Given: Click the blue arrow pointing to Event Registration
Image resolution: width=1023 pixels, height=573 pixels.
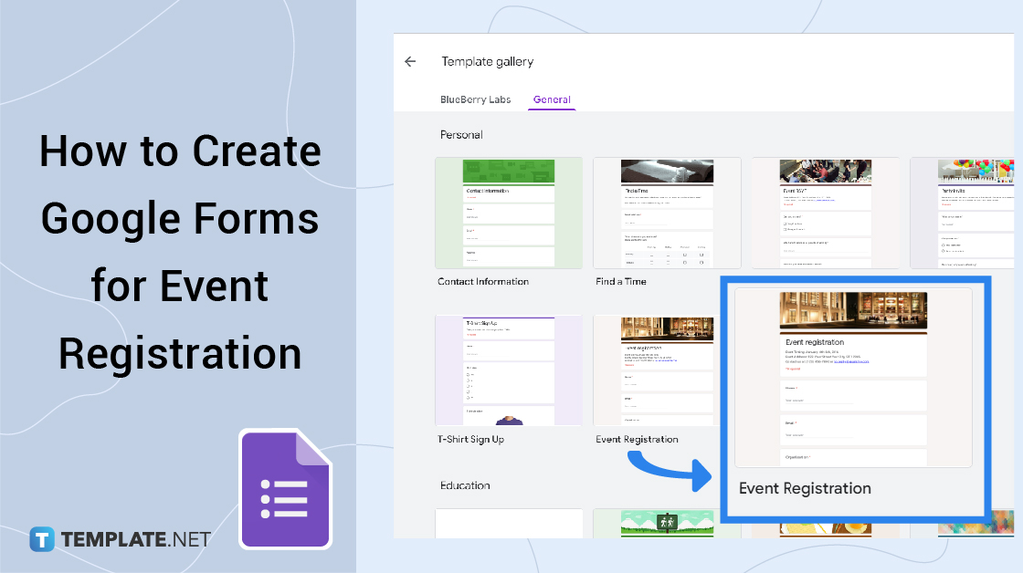Looking at the screenshot, I should (670, 471).
